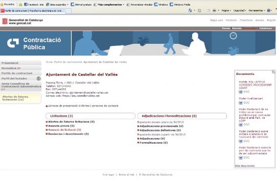277x184 pixels.
Task: Open Model sol·licitud admissió procediment obert document
Action: 255,85
